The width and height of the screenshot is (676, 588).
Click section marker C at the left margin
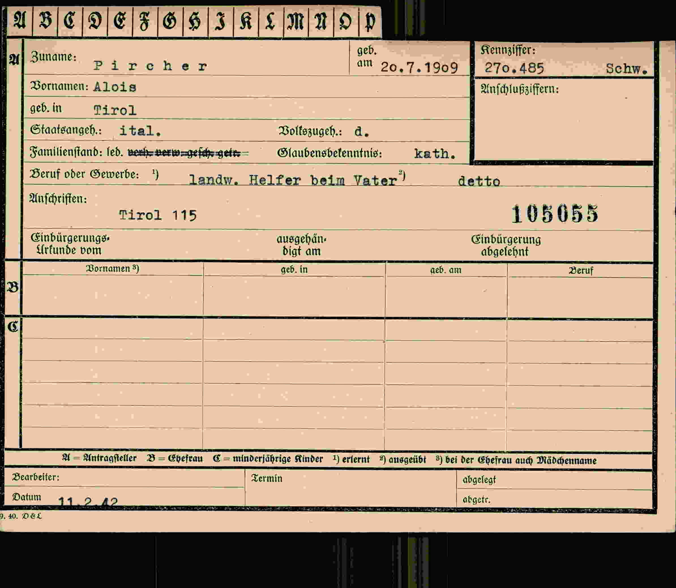(x=13, y=326)
